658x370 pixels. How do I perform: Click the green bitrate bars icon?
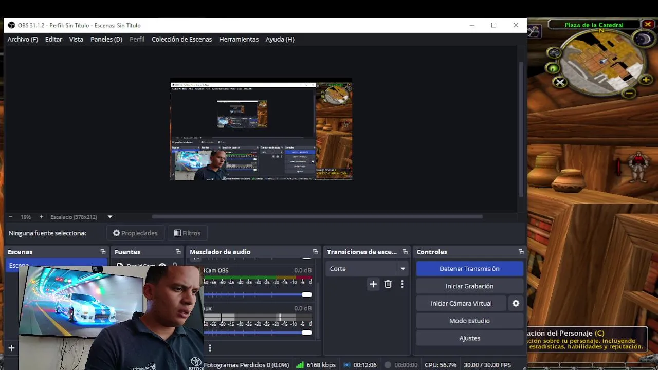300,365
